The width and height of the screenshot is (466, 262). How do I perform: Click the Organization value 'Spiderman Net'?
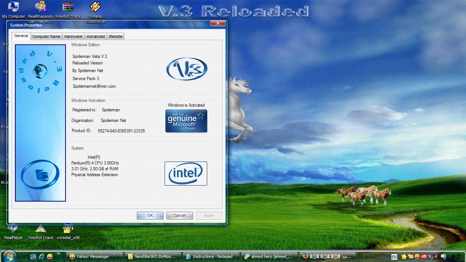(114, 120)
